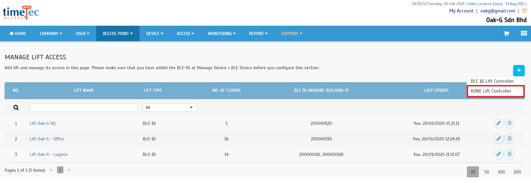
Task: Show 100 items per page
Action: click(501, 172)
